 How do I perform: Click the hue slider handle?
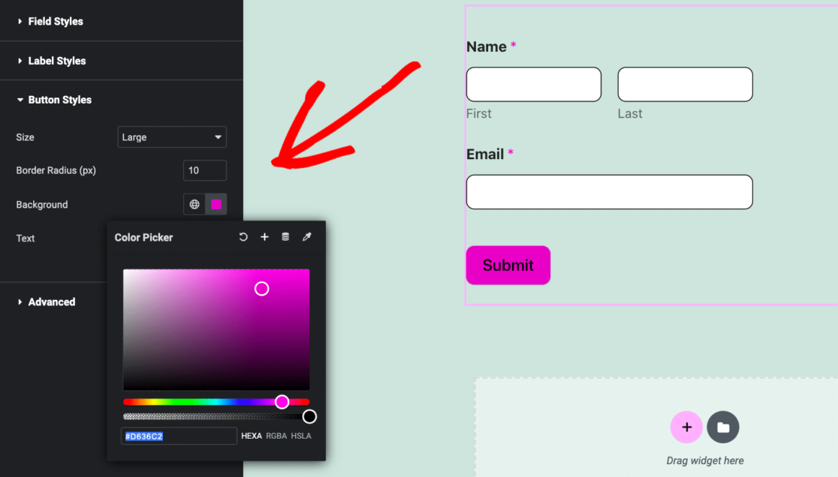pos(282,402)
